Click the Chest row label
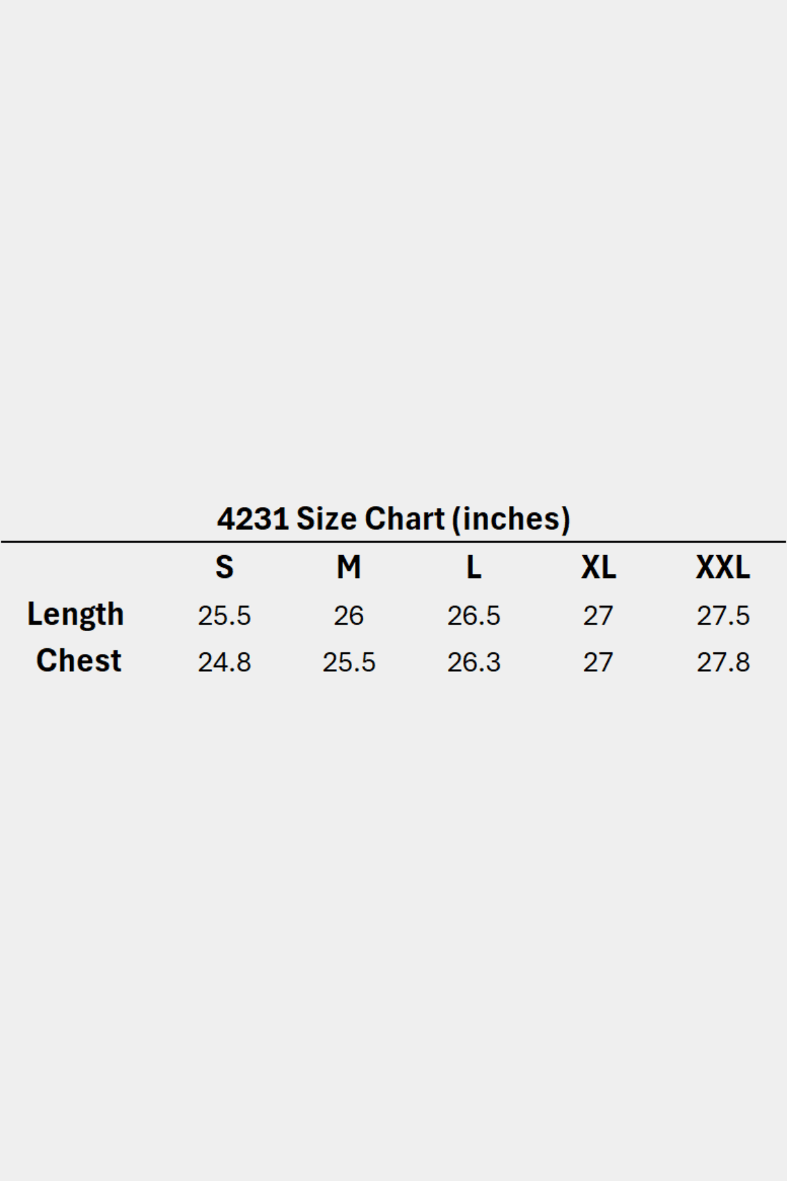The height and width of the screenshot is (1181, 787). (x=79, y=661)
